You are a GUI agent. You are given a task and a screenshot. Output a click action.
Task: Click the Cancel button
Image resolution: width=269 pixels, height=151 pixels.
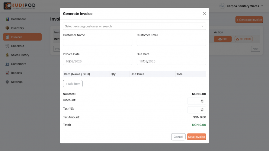(178, 137)
